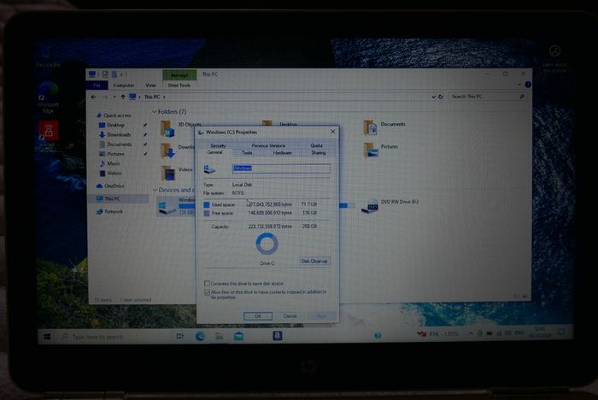Open the Videos folder in the main pane
Image resolution: width=598 pixels, height=400 pixels.
click(x=176, y=173)
